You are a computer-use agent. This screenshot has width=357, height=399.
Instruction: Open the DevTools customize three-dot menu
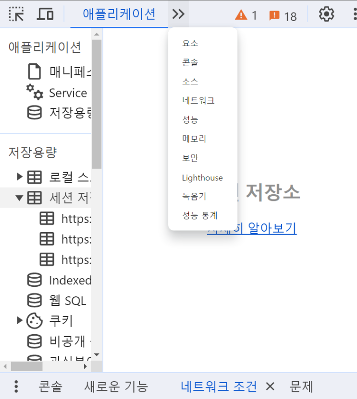(x=355, y=14)
